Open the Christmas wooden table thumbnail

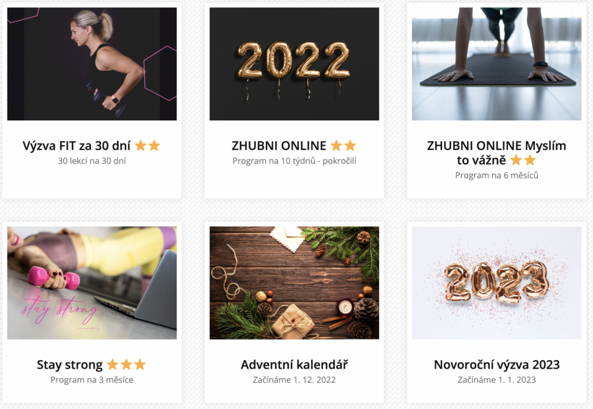[294, 283]
